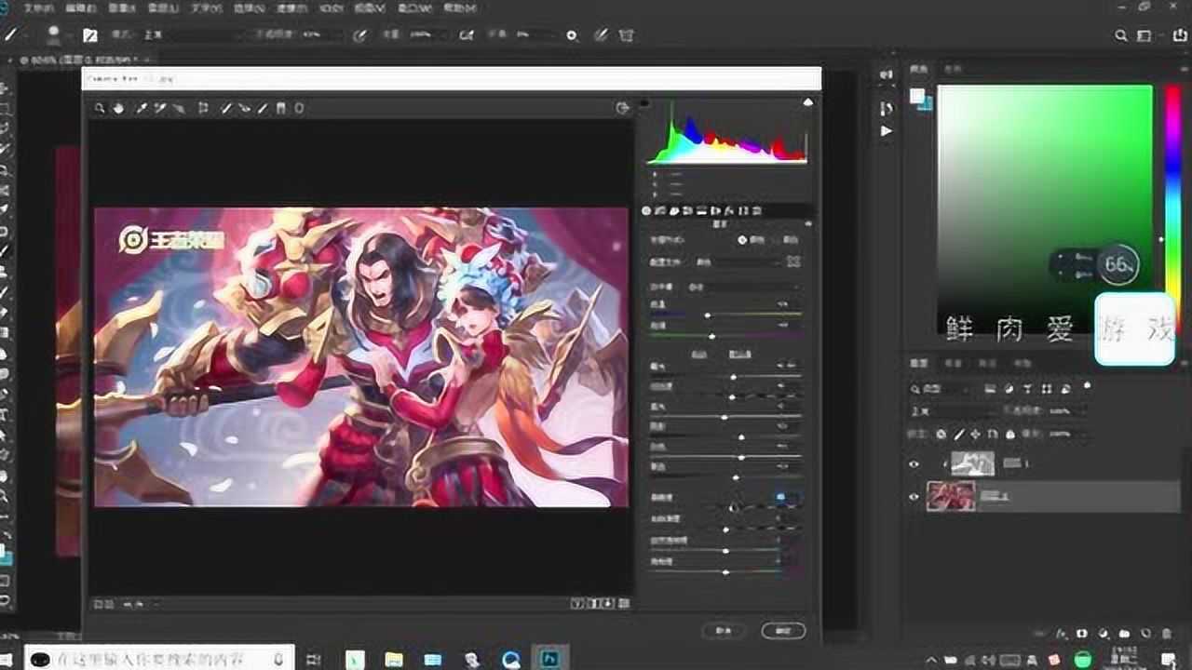Screen dimensions: 1192x670
Task: Pick the White Balance eyedropper tool
Action: click(x=142, y=108)
